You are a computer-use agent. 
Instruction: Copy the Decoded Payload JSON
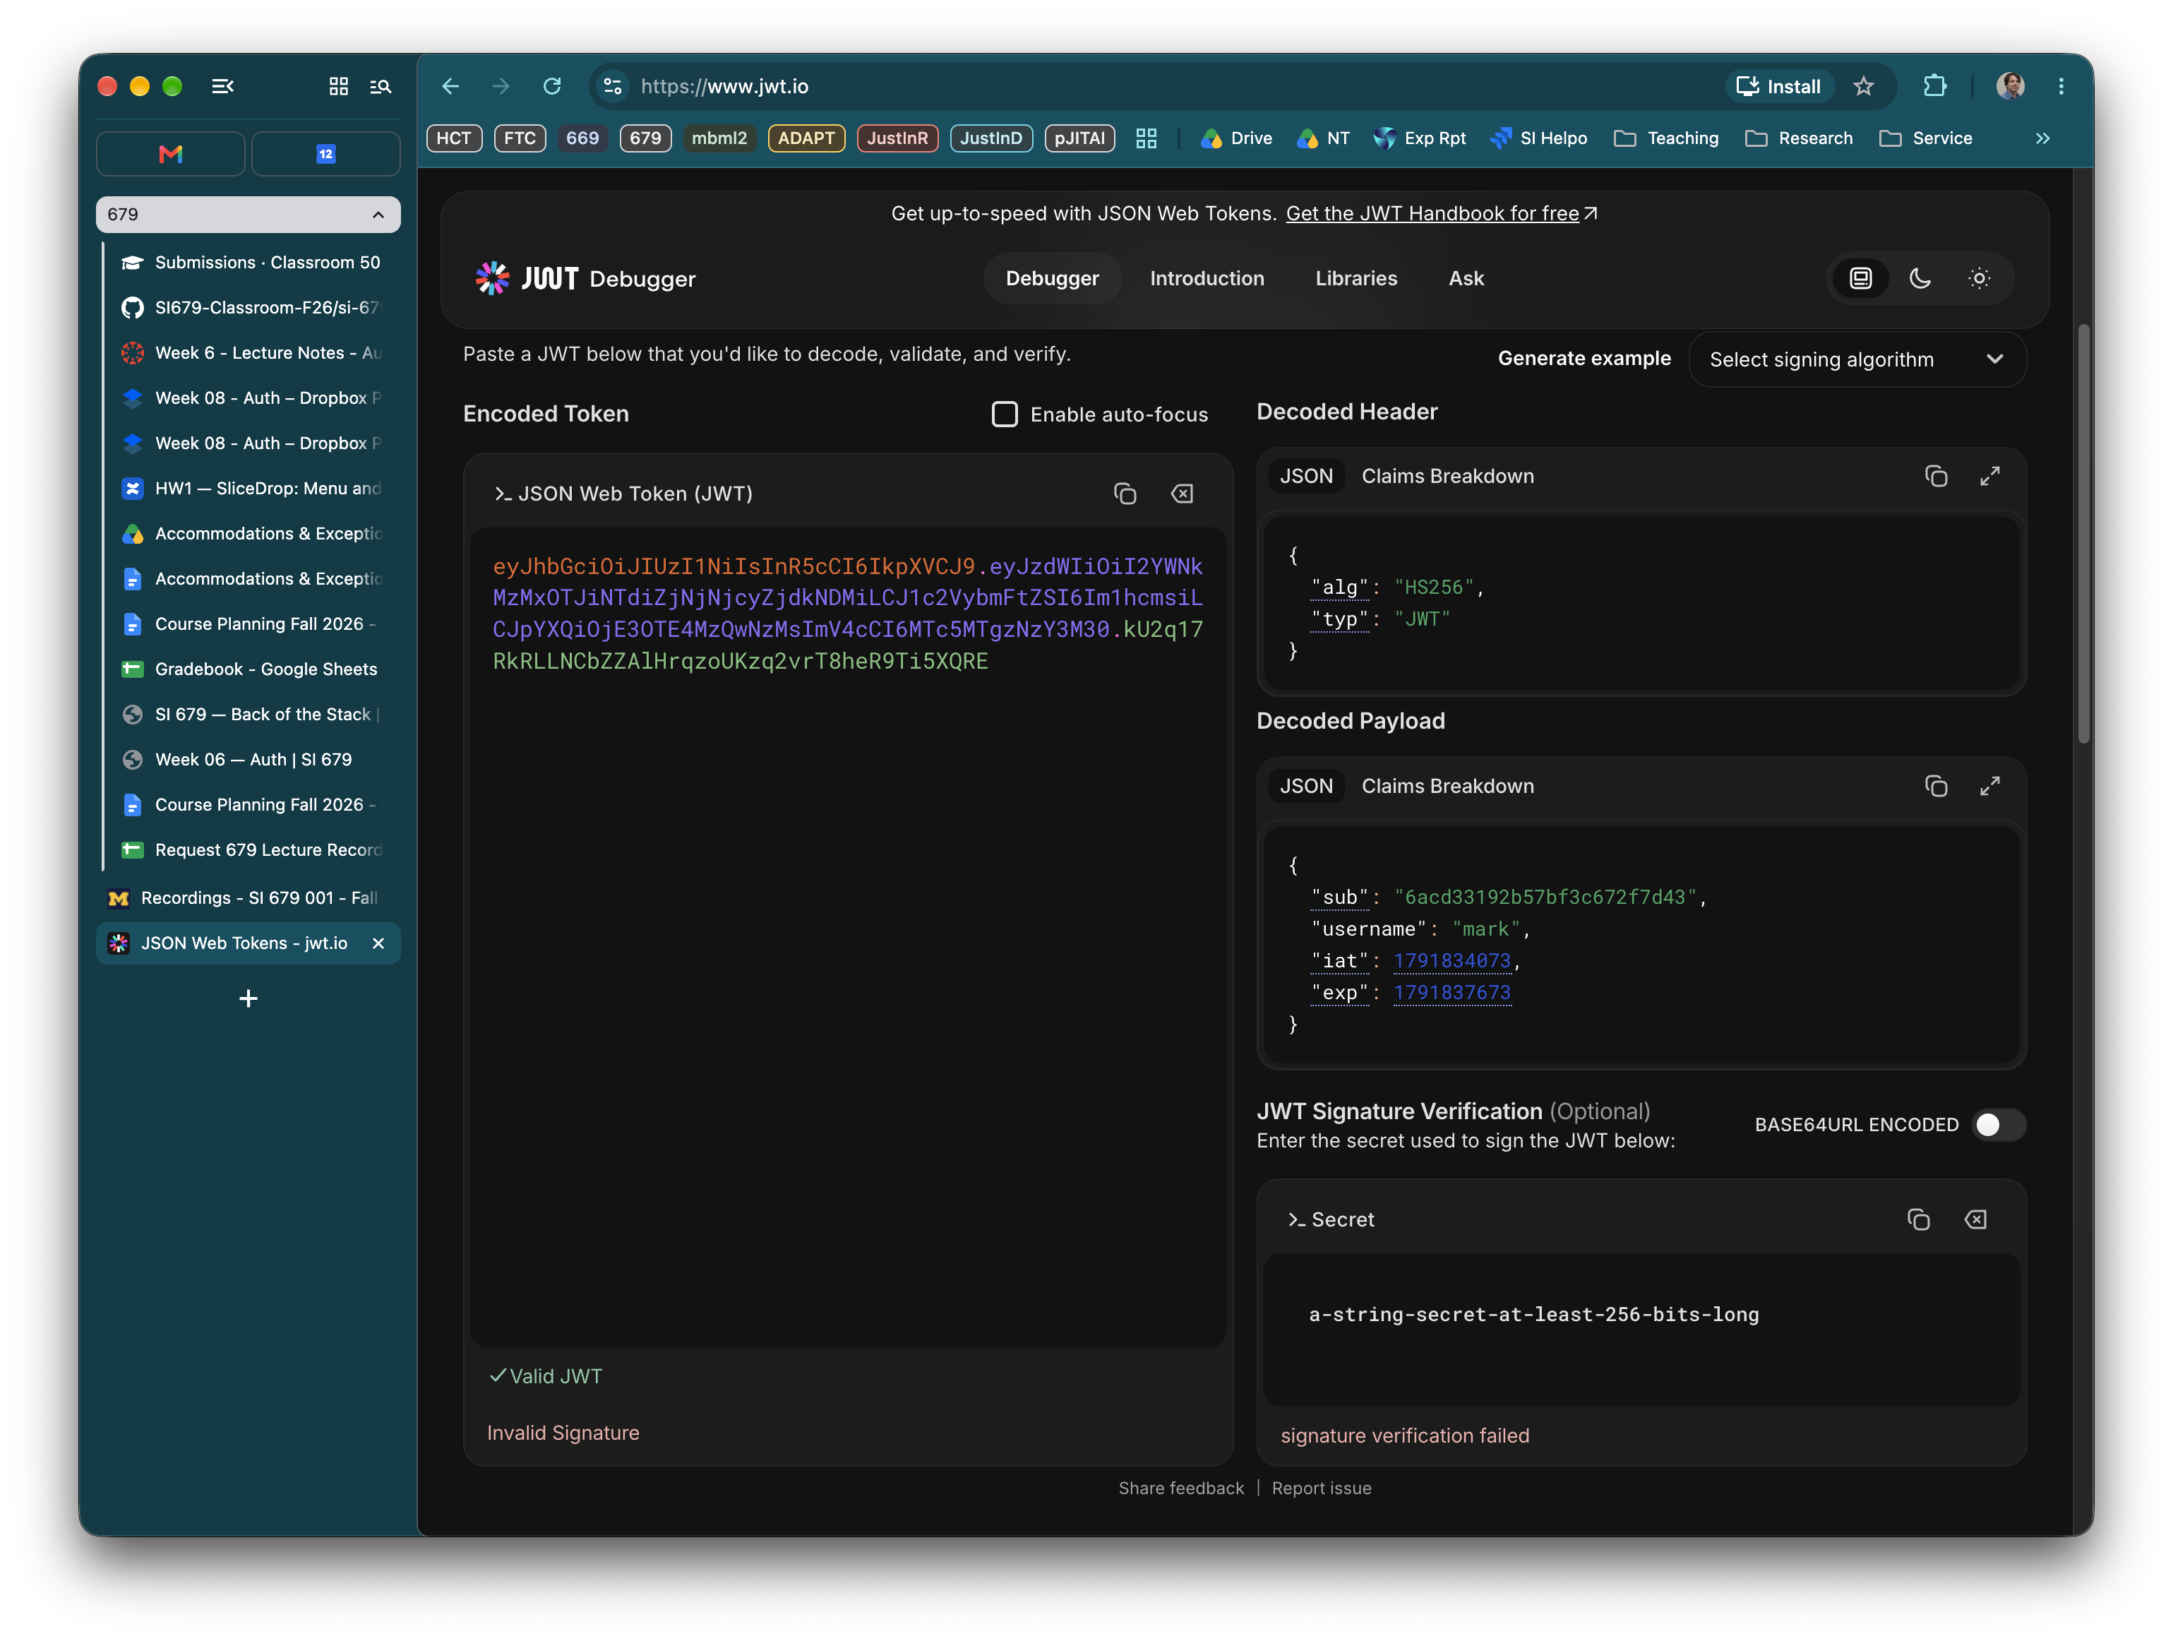click(1935, 786)
